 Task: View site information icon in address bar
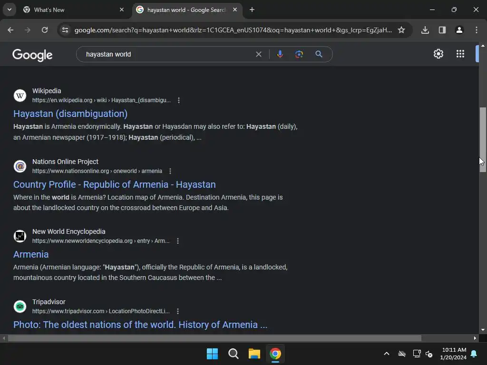point(65,30)
